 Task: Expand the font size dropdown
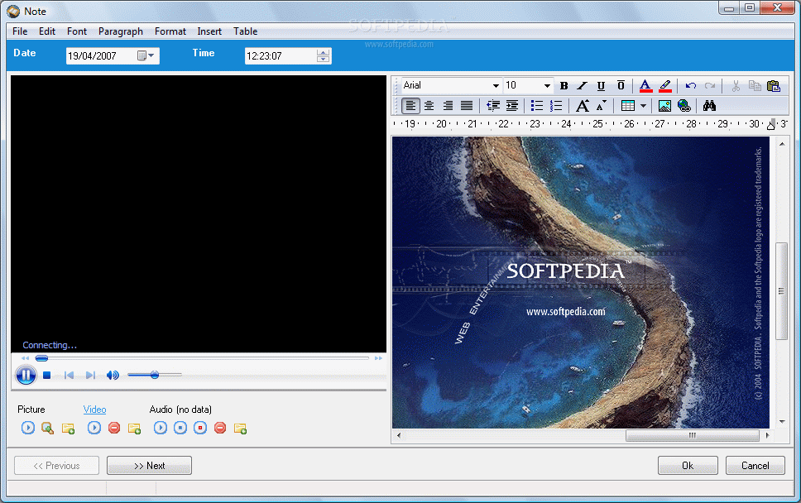point(547,86)
